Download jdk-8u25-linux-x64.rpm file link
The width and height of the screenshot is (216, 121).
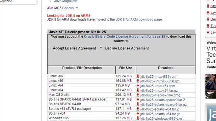[158, 86]
